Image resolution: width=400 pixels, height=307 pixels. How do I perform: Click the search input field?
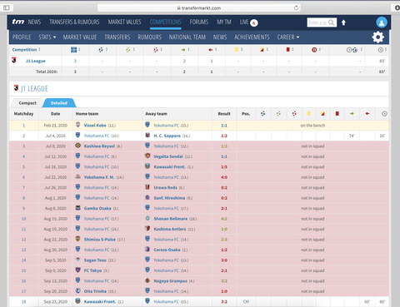pos(317,22)
